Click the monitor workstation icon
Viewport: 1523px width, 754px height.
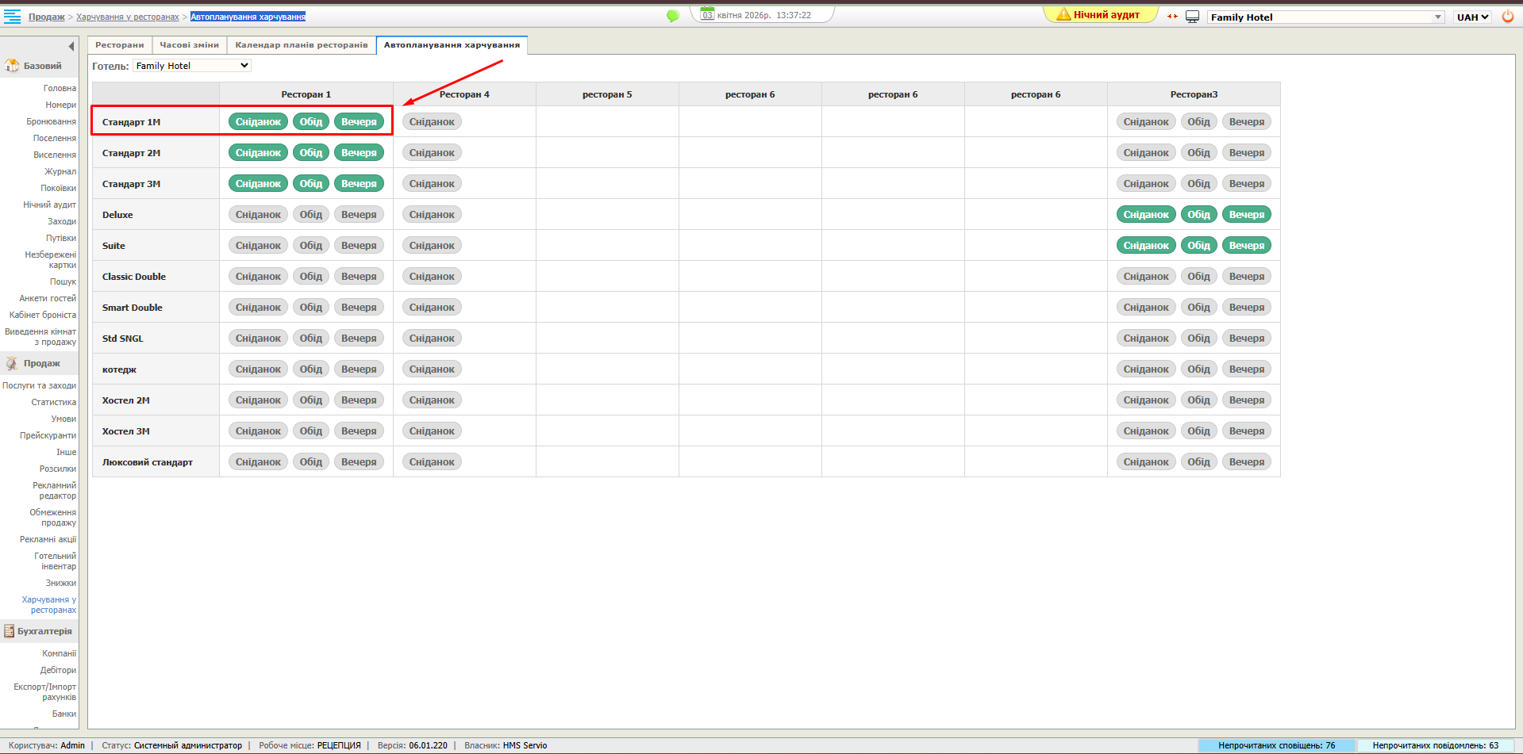click(x=1192, y=17)
